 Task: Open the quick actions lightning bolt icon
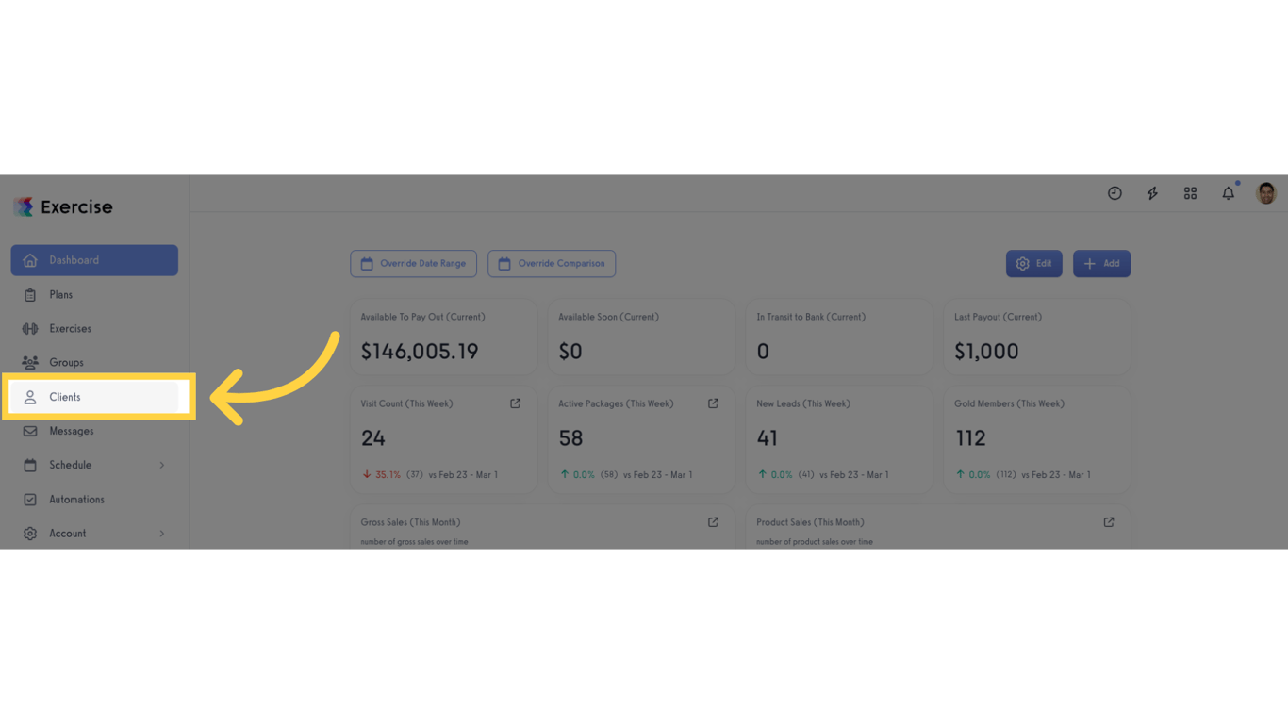(x=1152, y=192)
